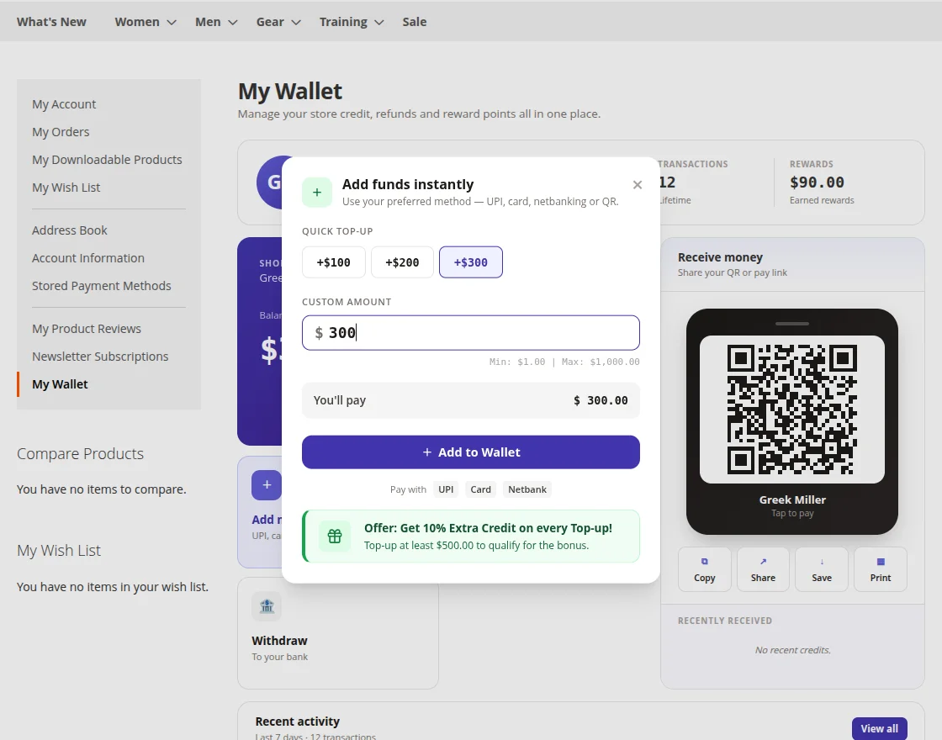Open Account Information link
The image size is (942, 740).
[88, 257]
